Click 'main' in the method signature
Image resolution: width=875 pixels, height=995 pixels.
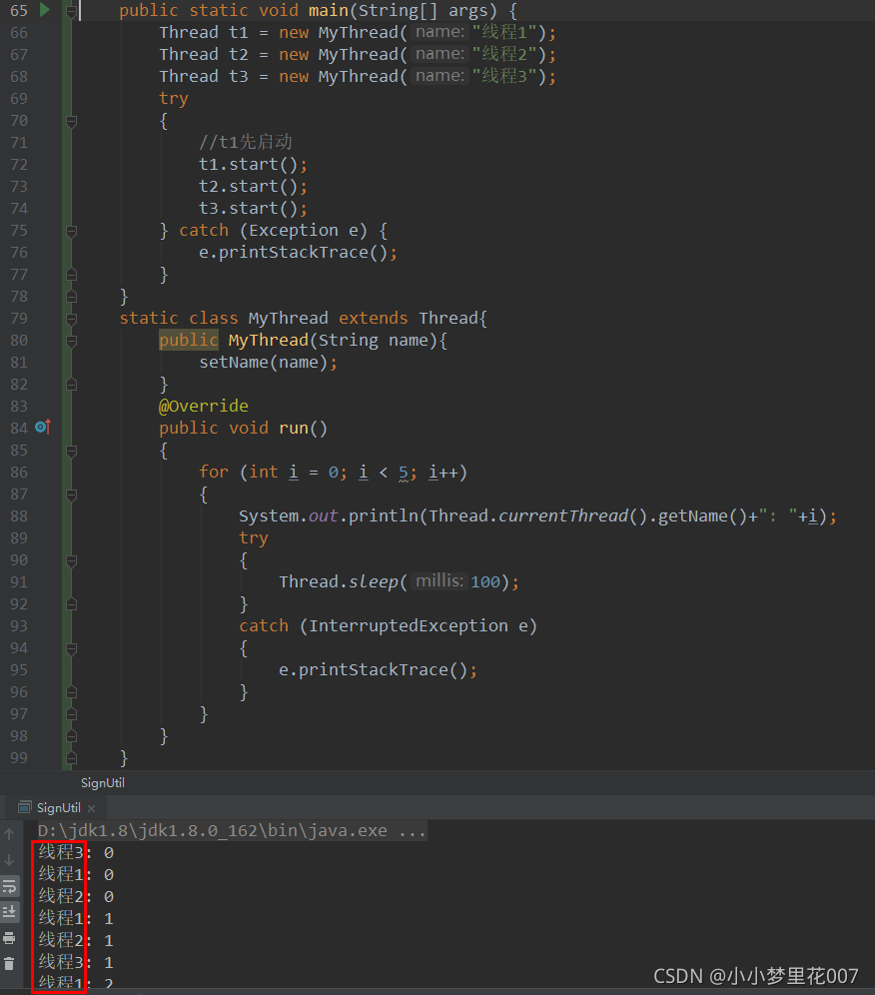point(329,11)
